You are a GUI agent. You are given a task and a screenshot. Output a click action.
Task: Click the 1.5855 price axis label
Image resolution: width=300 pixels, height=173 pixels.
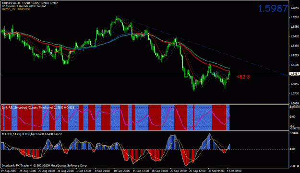point(295,84)
